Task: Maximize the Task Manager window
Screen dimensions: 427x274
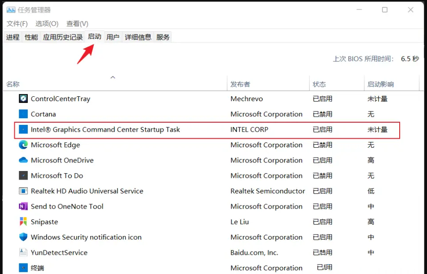Action: [x=385, y=10]
